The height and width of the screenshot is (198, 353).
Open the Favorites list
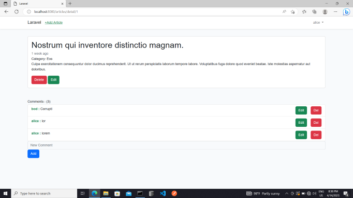tap(304, 12)
